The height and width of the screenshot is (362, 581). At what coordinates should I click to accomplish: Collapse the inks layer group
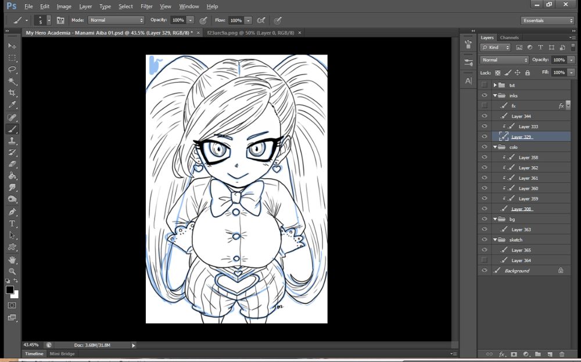click(x=495, y=96)
